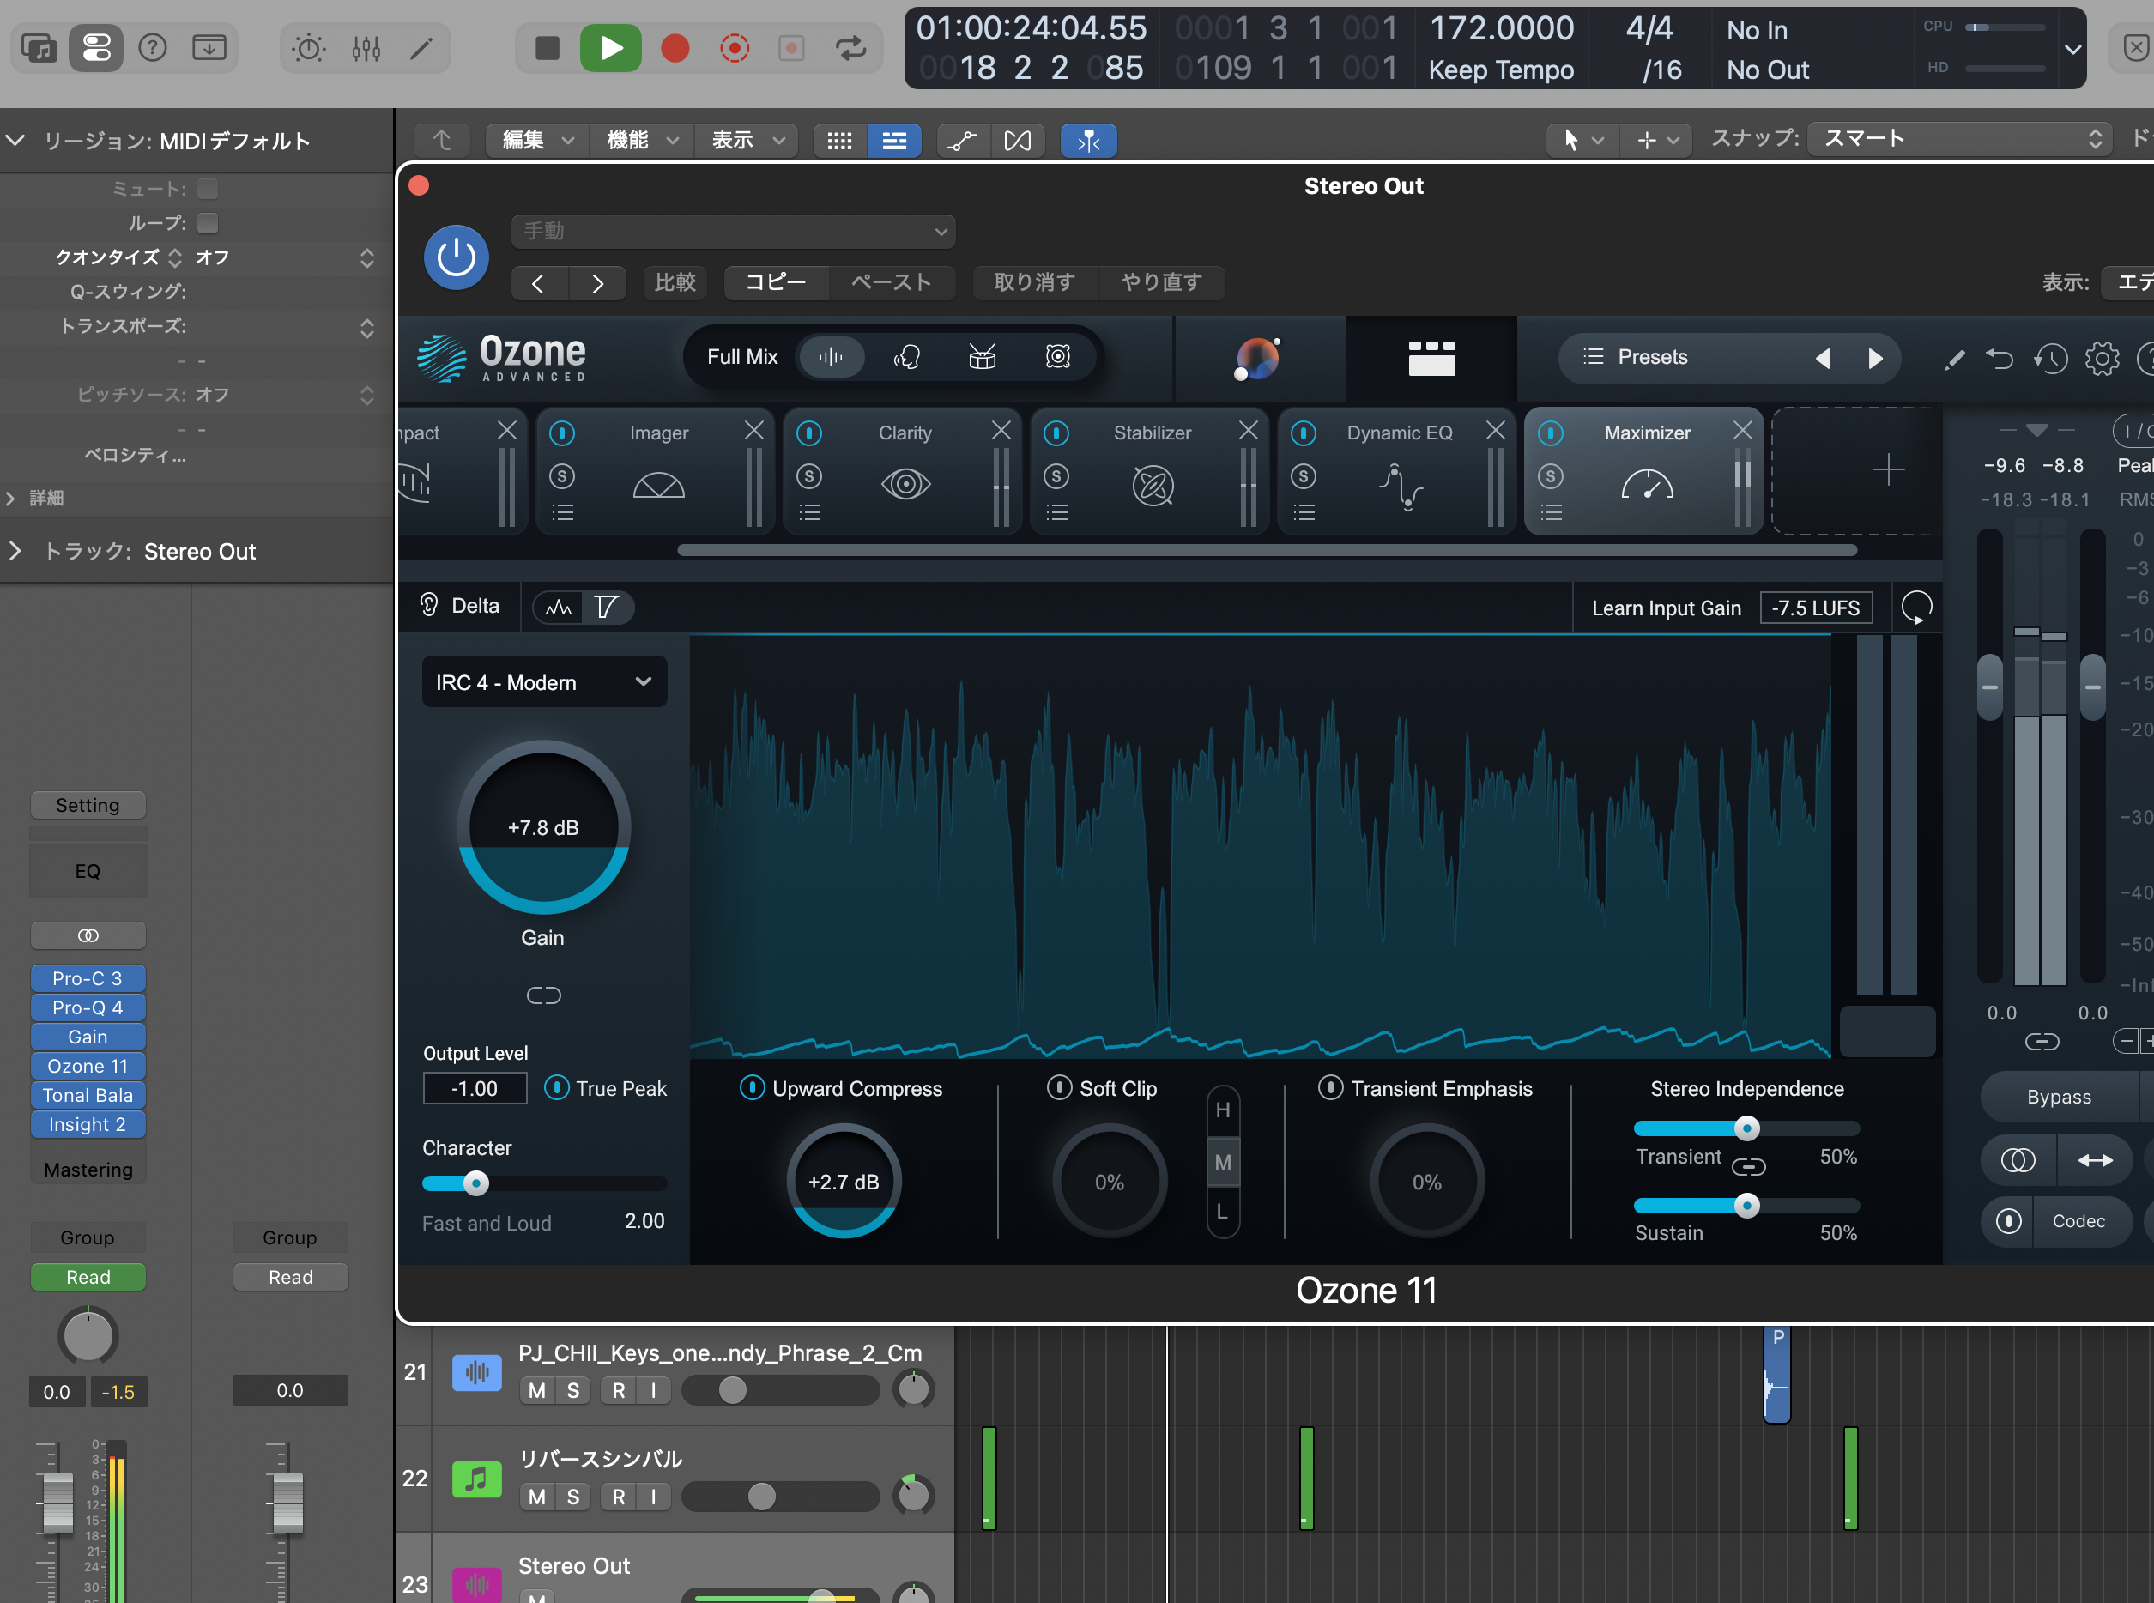The width and height of the screenshot is (2154, 1603).
Task: Open the Quick Help question mark icon
Action: click(153, 47)
